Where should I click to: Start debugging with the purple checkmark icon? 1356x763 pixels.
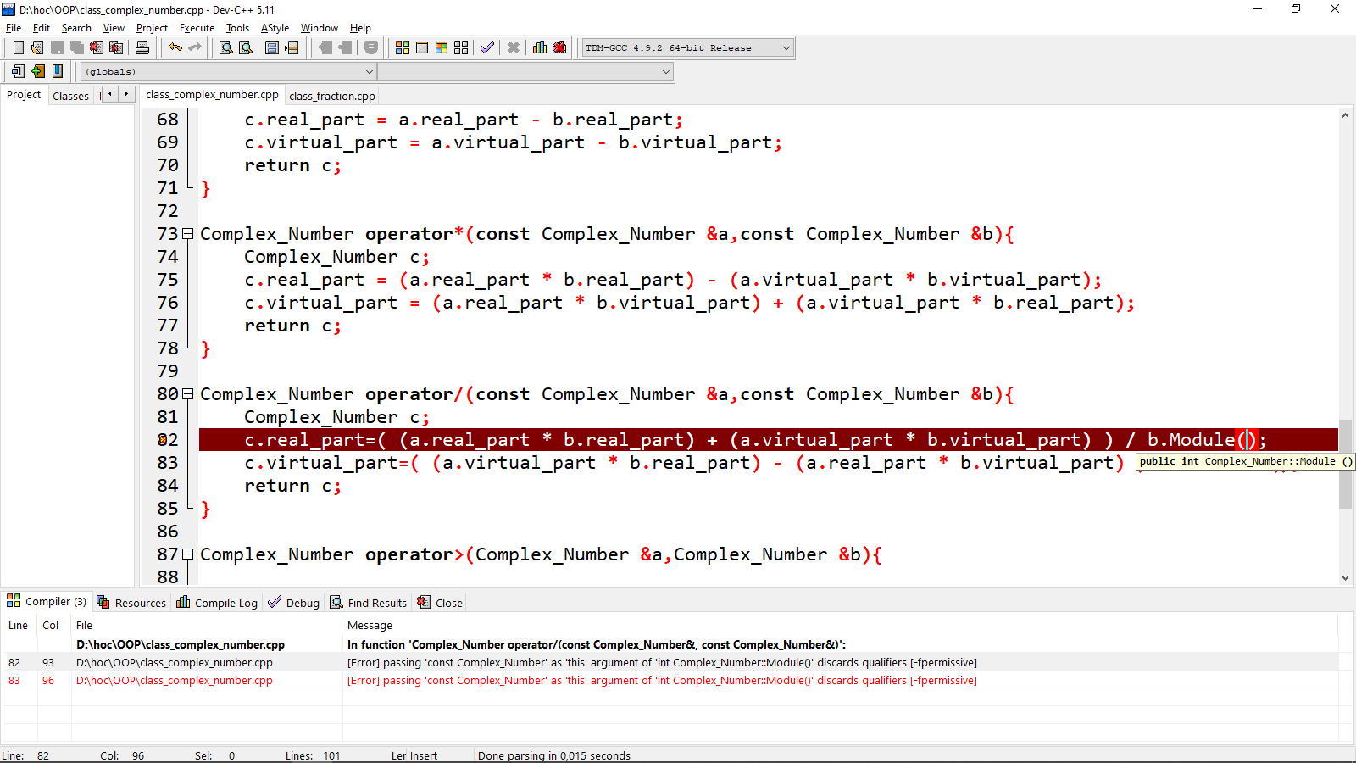[x=487, y=47]
